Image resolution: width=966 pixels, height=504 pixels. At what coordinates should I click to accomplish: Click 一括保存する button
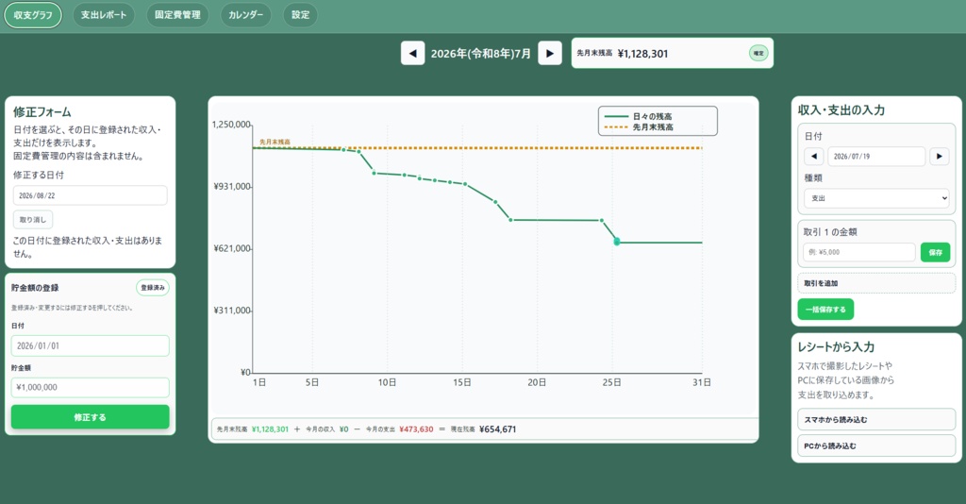825,310
